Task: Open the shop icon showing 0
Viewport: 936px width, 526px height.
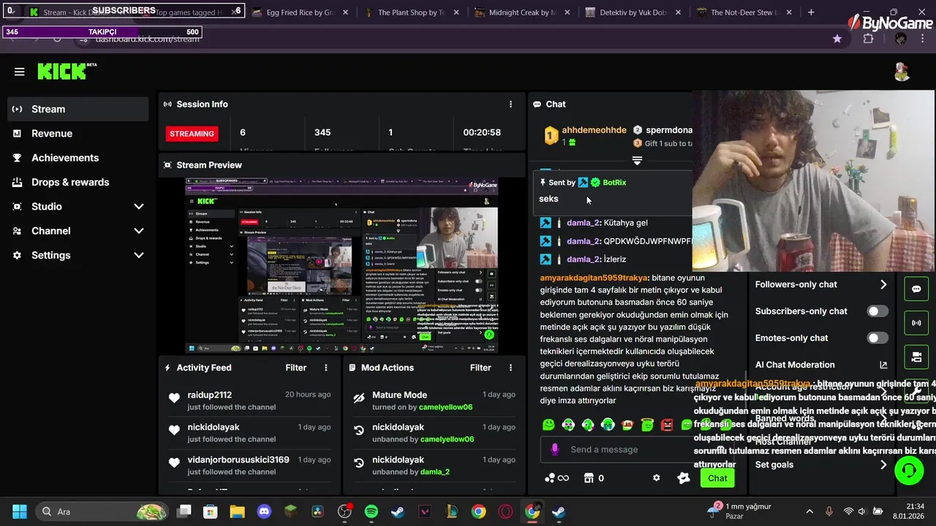Action: (593, 478)
